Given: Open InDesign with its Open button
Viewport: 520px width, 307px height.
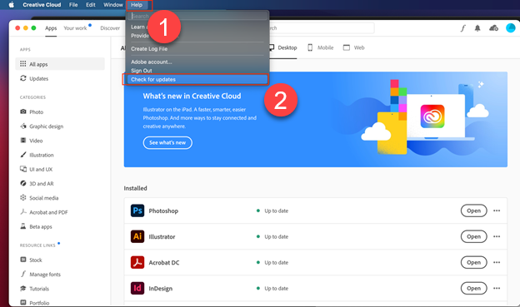Looking at the screenshot, I should pos(473,288).
